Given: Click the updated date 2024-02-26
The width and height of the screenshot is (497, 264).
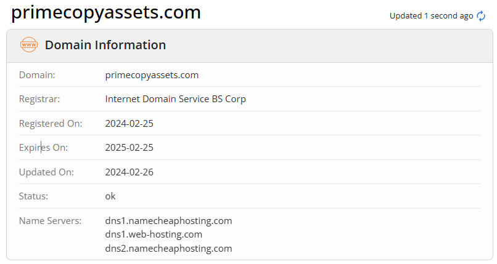Looking at the screenshot, I should tap(129, 172).
